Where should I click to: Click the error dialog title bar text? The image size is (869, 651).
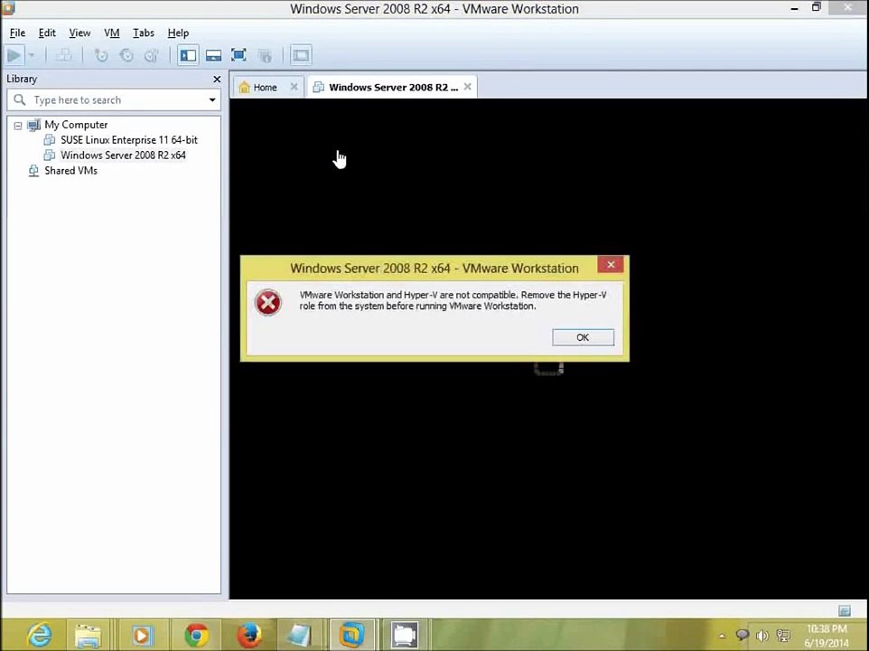[434, 269]
